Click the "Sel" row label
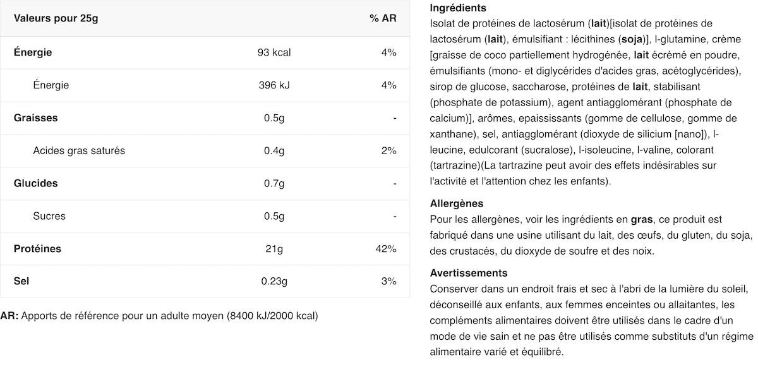 [x=21, y=281]
